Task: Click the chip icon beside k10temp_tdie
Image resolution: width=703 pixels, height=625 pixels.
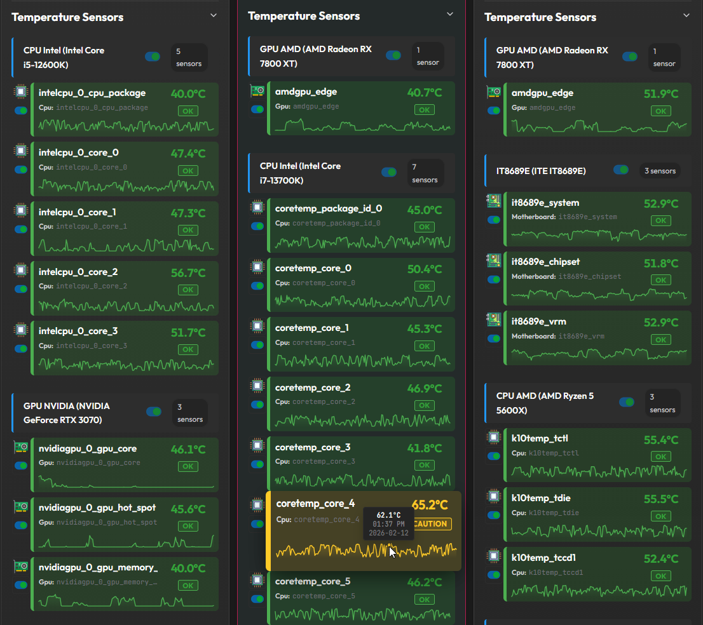Action: click(x=494, y=496)
